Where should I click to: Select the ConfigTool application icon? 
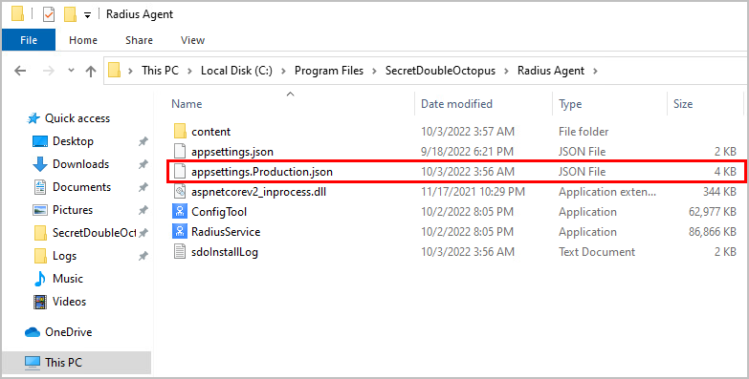(x=180, y=211)
